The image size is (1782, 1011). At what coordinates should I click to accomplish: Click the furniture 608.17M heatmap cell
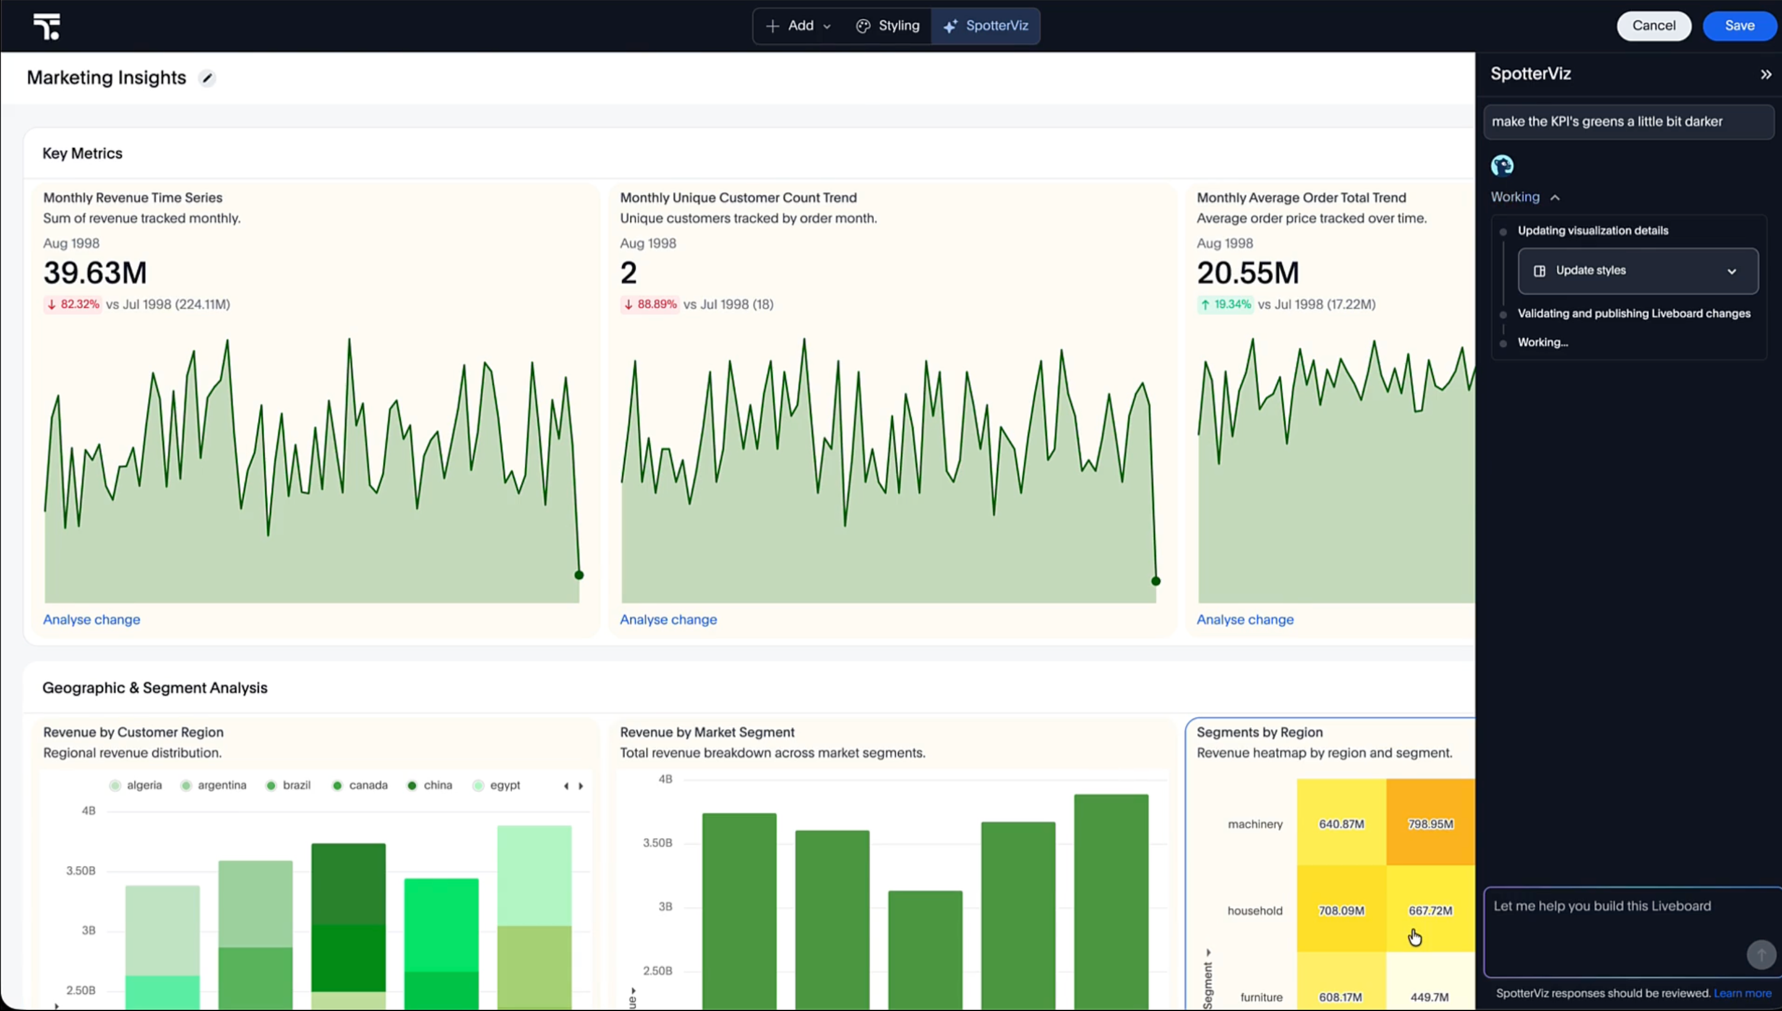(x=1341, y=981)
